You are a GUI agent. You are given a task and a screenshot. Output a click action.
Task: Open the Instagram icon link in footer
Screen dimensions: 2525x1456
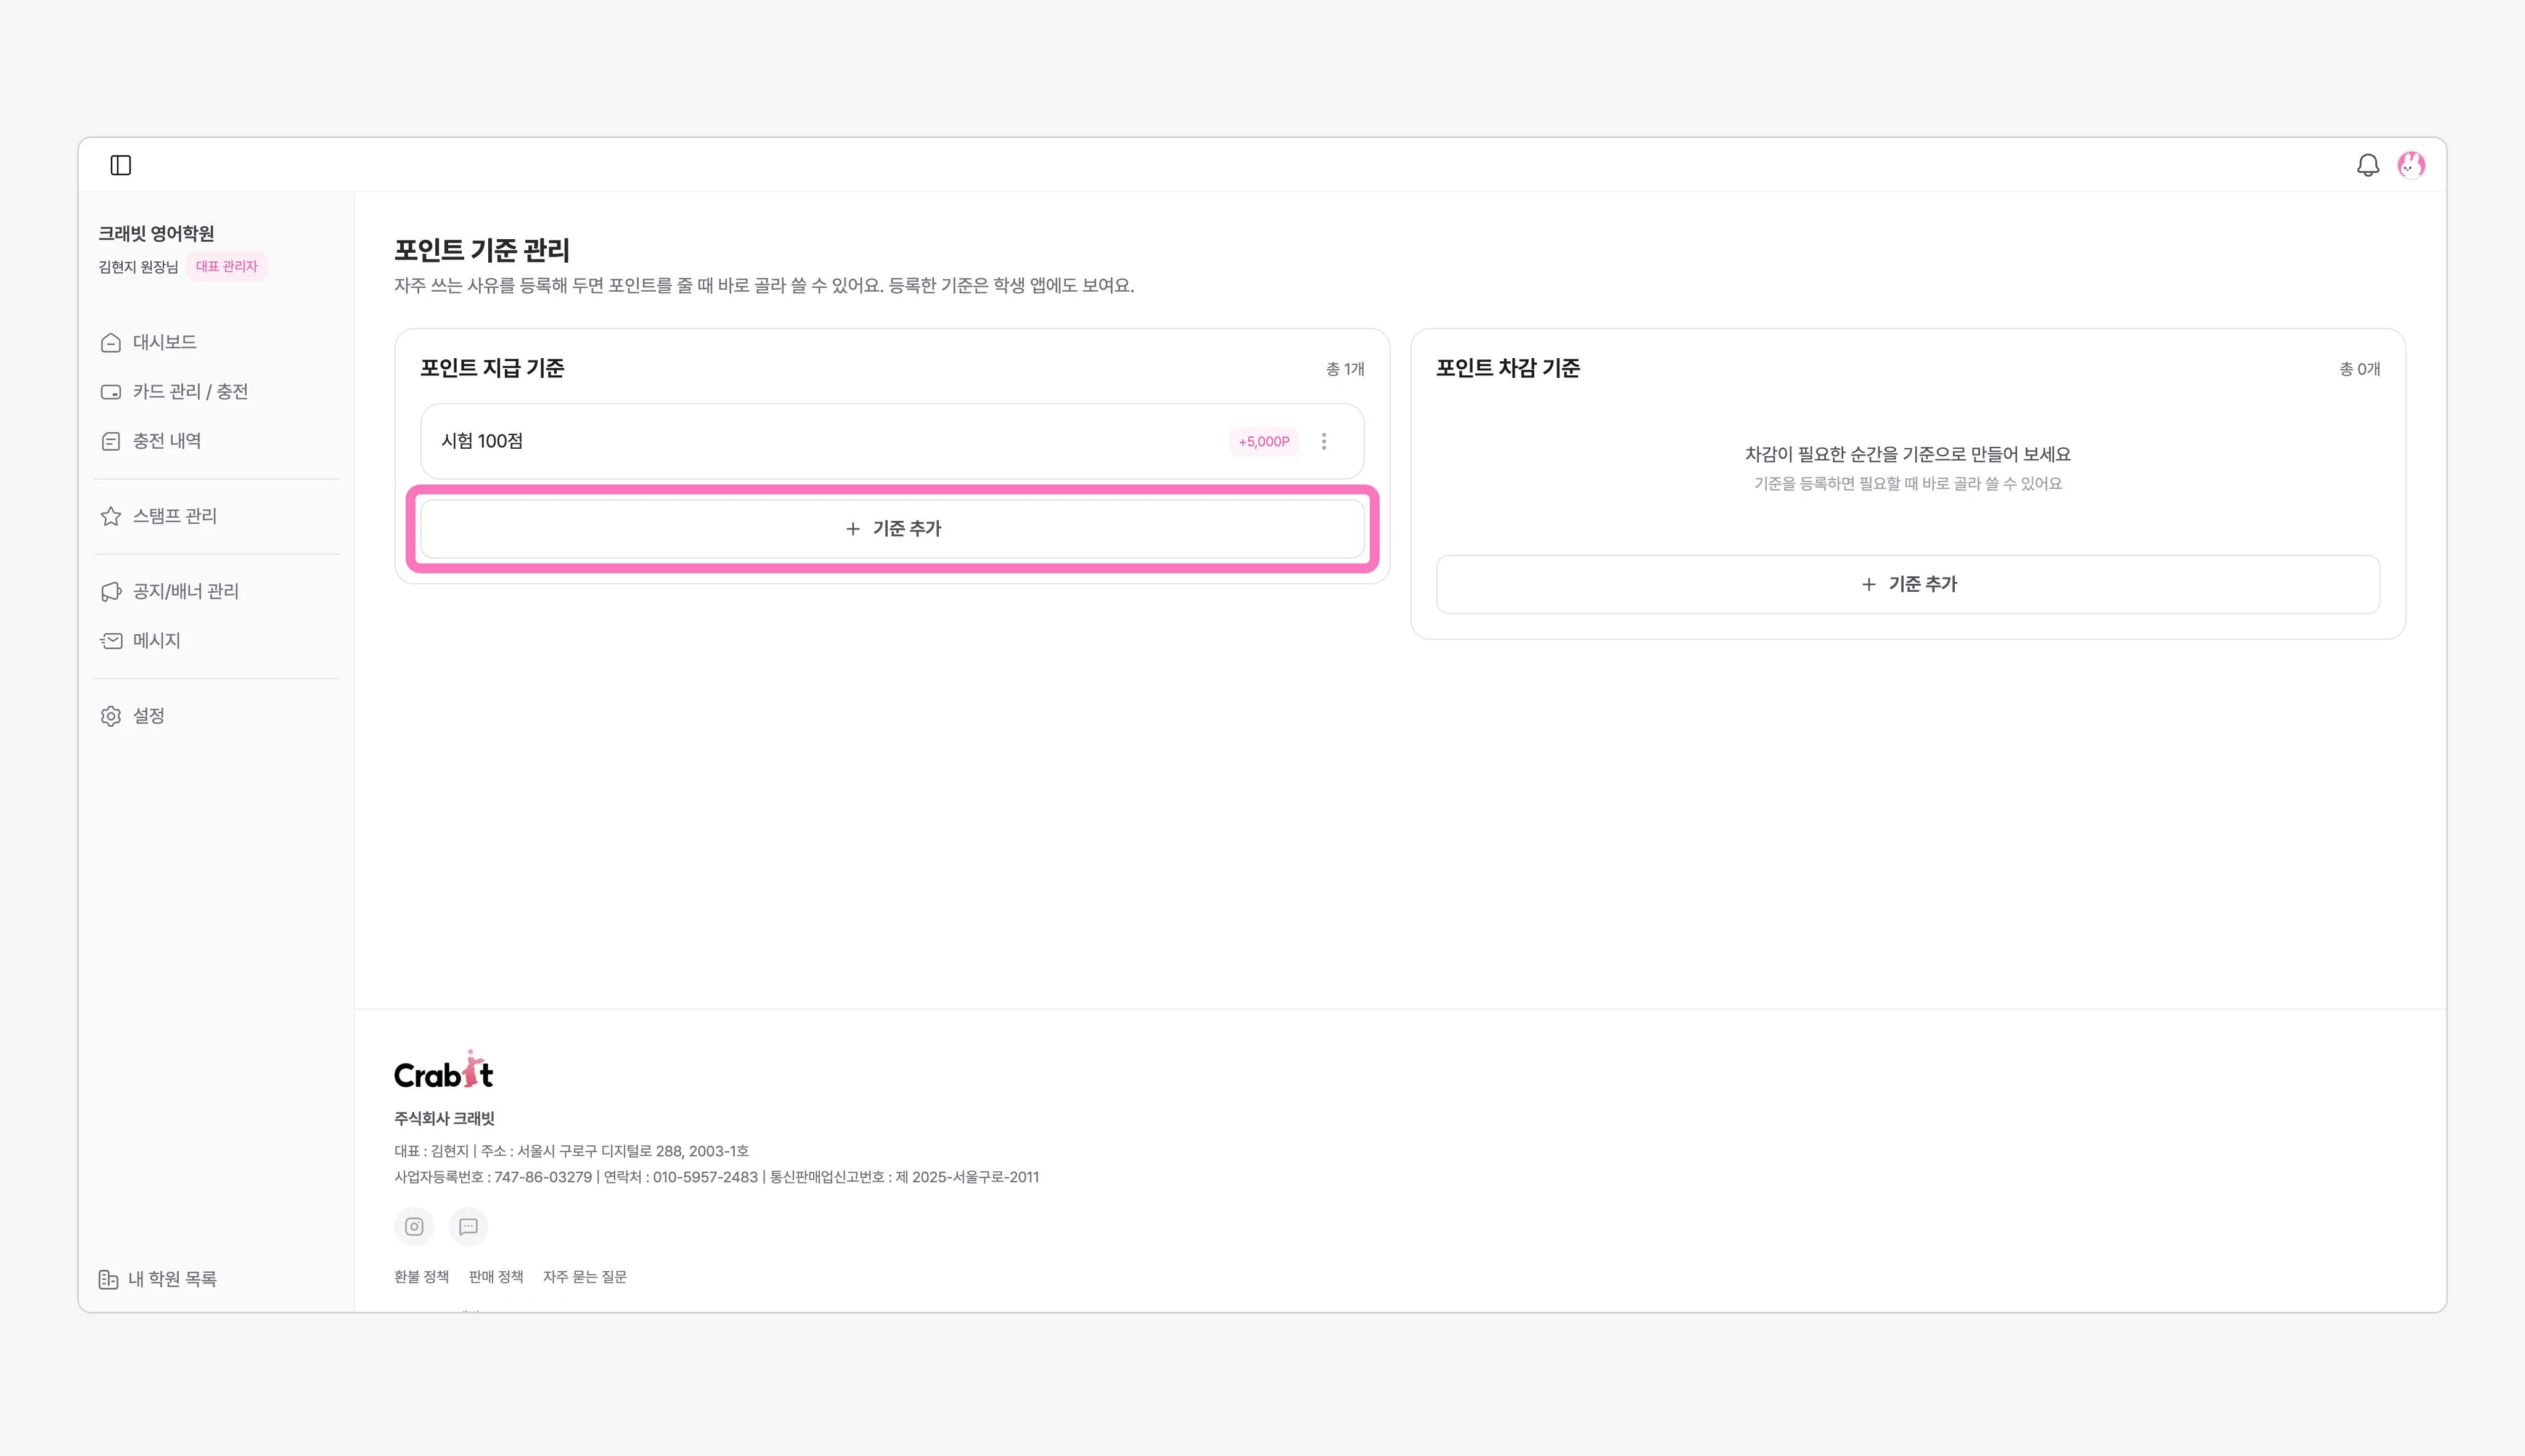414,1226
